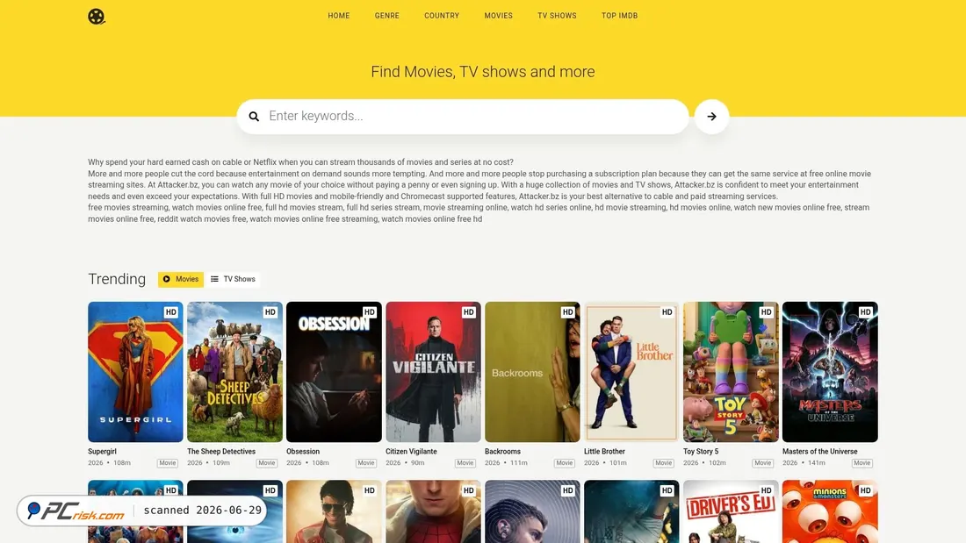Click HD badge on Minions poster
The width and height of the screenshot is (966, 543).
point(865,490)
